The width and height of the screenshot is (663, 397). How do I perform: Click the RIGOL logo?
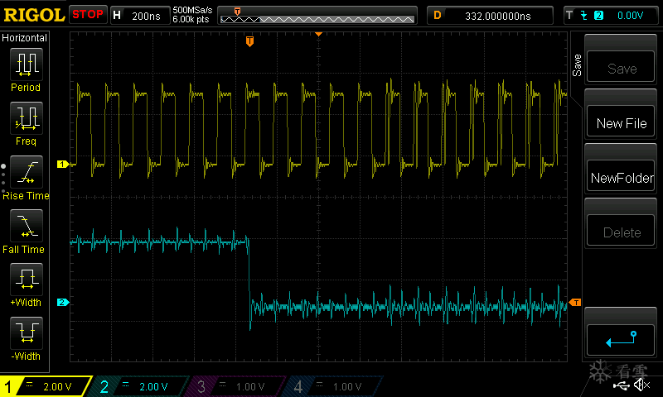34,15
